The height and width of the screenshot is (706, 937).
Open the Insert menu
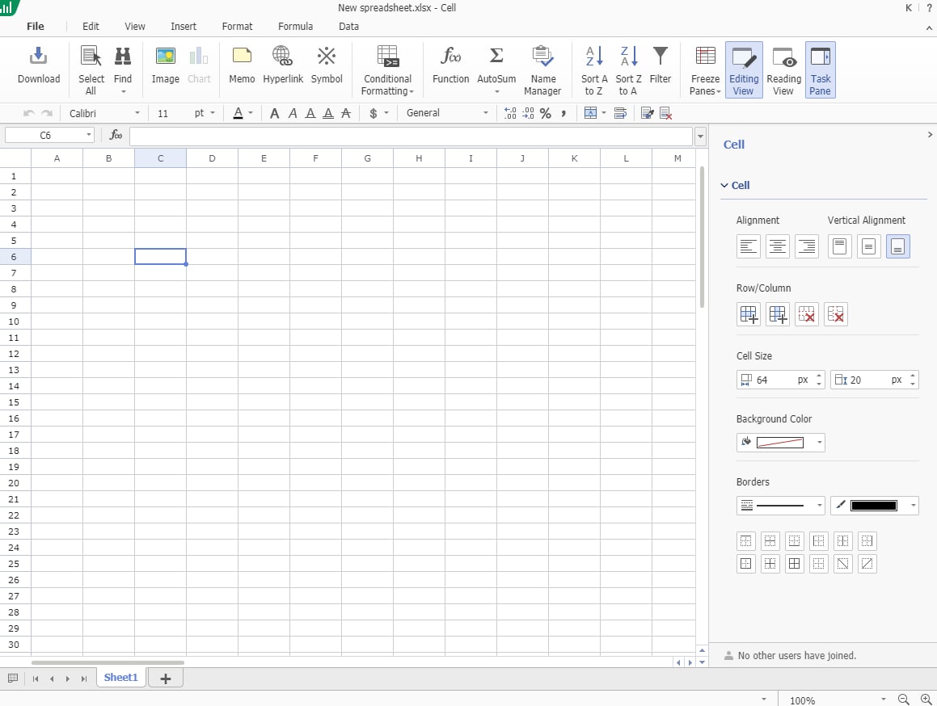point(184,27)
